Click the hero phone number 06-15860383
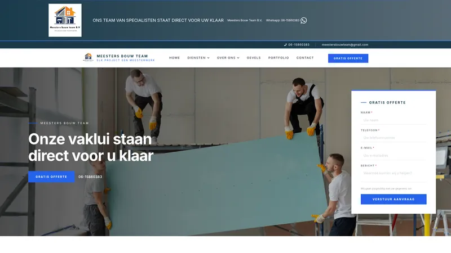The width and height of the screenshot is (451, 253). click(x=90, y=177)
